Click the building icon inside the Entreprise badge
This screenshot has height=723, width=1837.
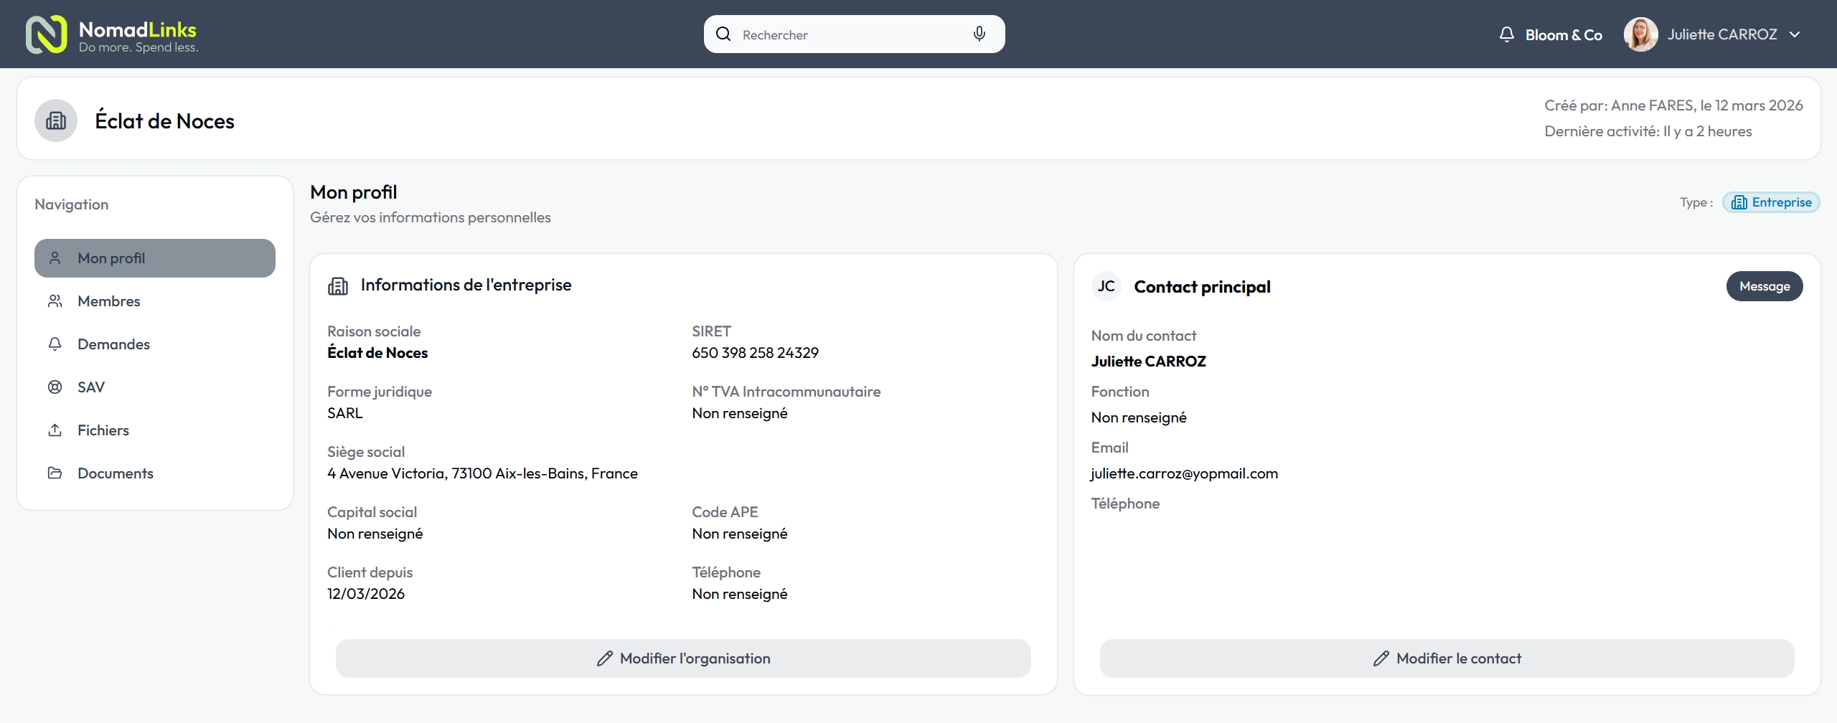tap(1739, 202)
